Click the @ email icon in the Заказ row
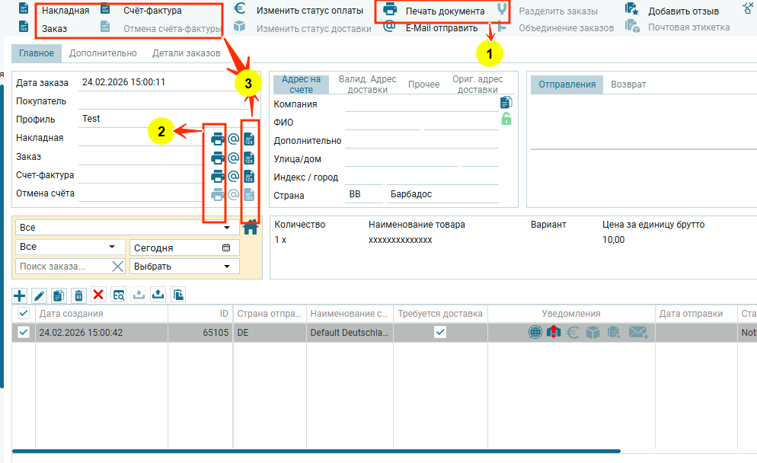The width and height of the screenshot is (757, 463). pyautogui.click(x=234, y=158)
